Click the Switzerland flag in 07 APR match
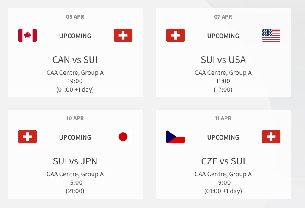 (x=176, y=35)
